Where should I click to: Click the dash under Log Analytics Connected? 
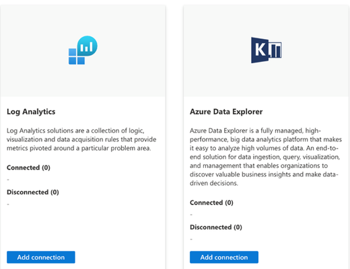tap(8, 180)
